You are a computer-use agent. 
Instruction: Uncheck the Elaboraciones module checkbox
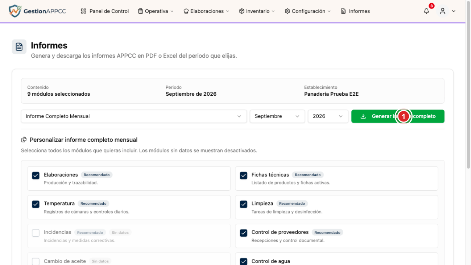tap(36, 176)
